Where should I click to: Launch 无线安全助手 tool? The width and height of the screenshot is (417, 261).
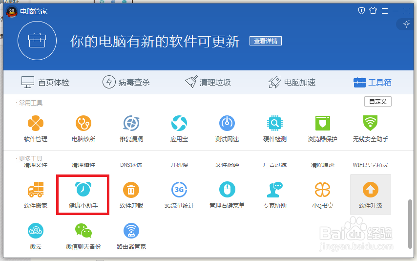370,129
